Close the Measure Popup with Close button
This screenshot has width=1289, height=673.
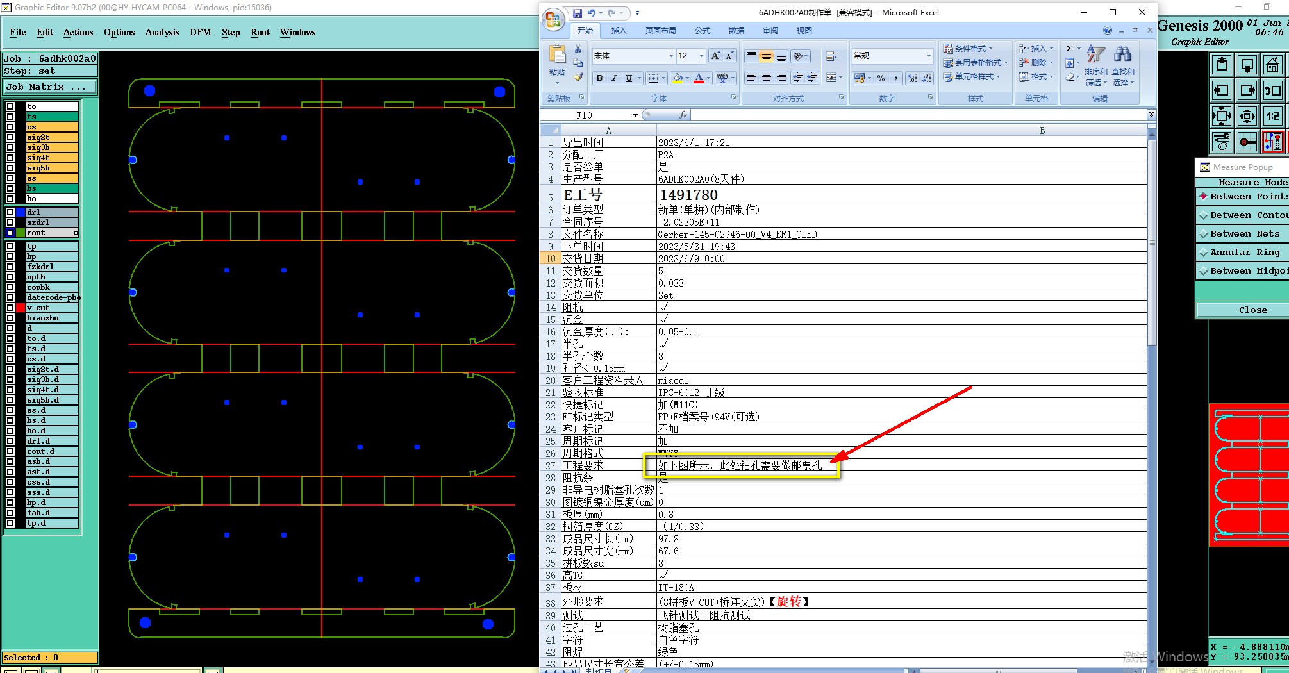pyautogui.click(x=1252, y=310)
